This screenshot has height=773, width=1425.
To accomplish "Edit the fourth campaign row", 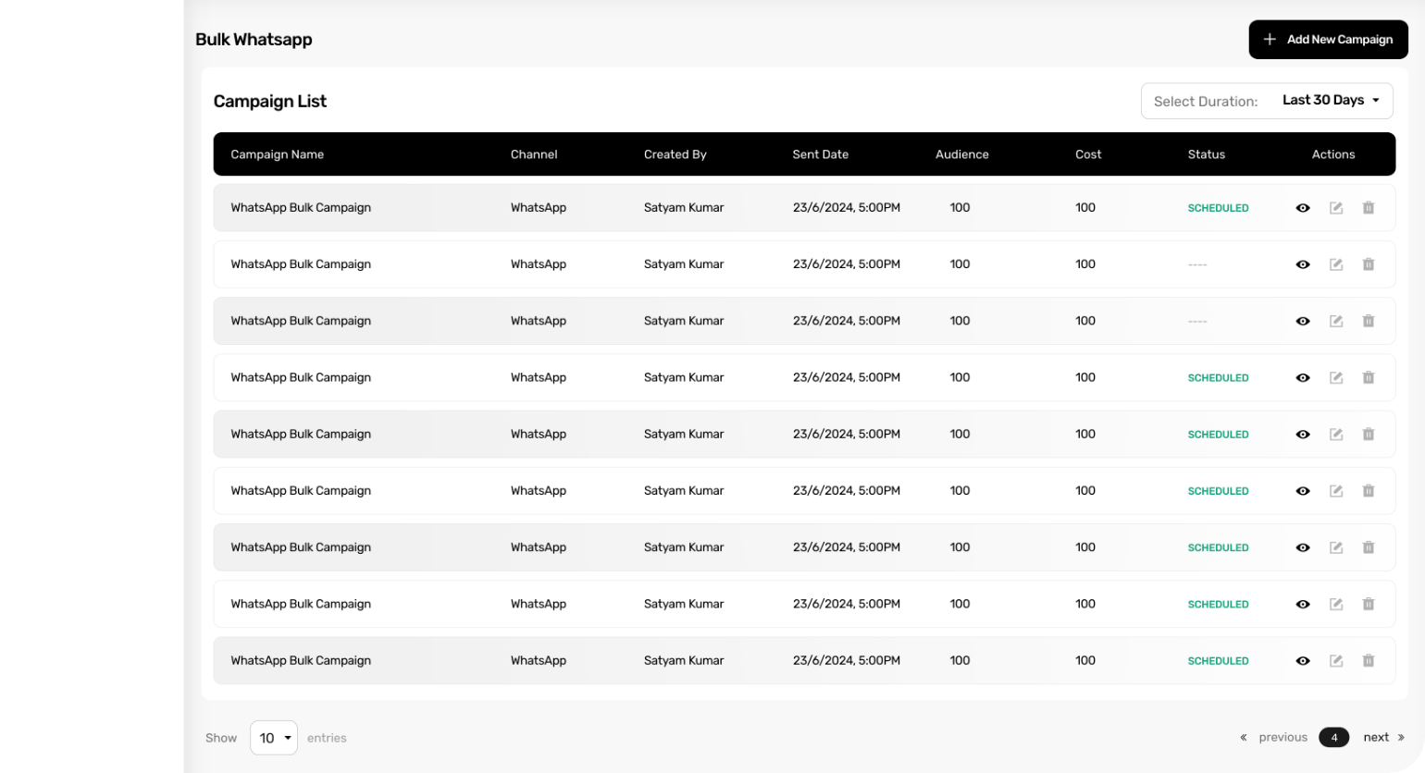I will [1336, 377].
